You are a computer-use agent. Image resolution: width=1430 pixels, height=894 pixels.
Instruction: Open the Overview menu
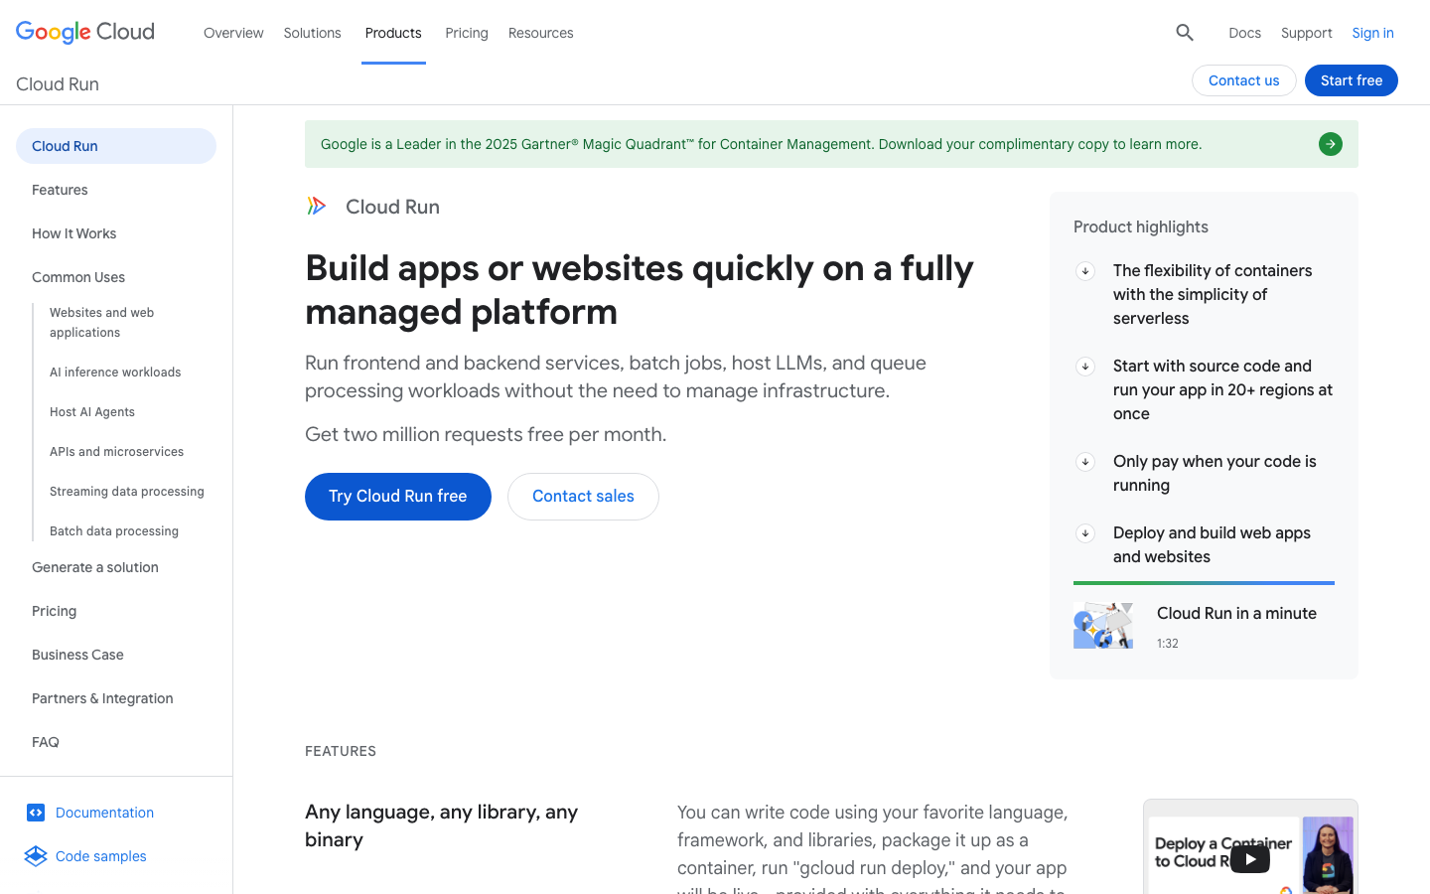(x=233, y=33)
